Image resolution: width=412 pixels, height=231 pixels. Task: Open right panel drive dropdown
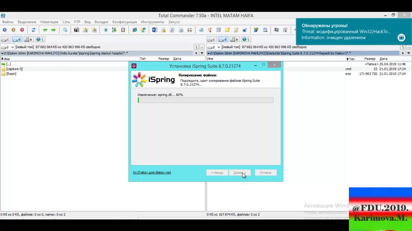coord(214,47)
